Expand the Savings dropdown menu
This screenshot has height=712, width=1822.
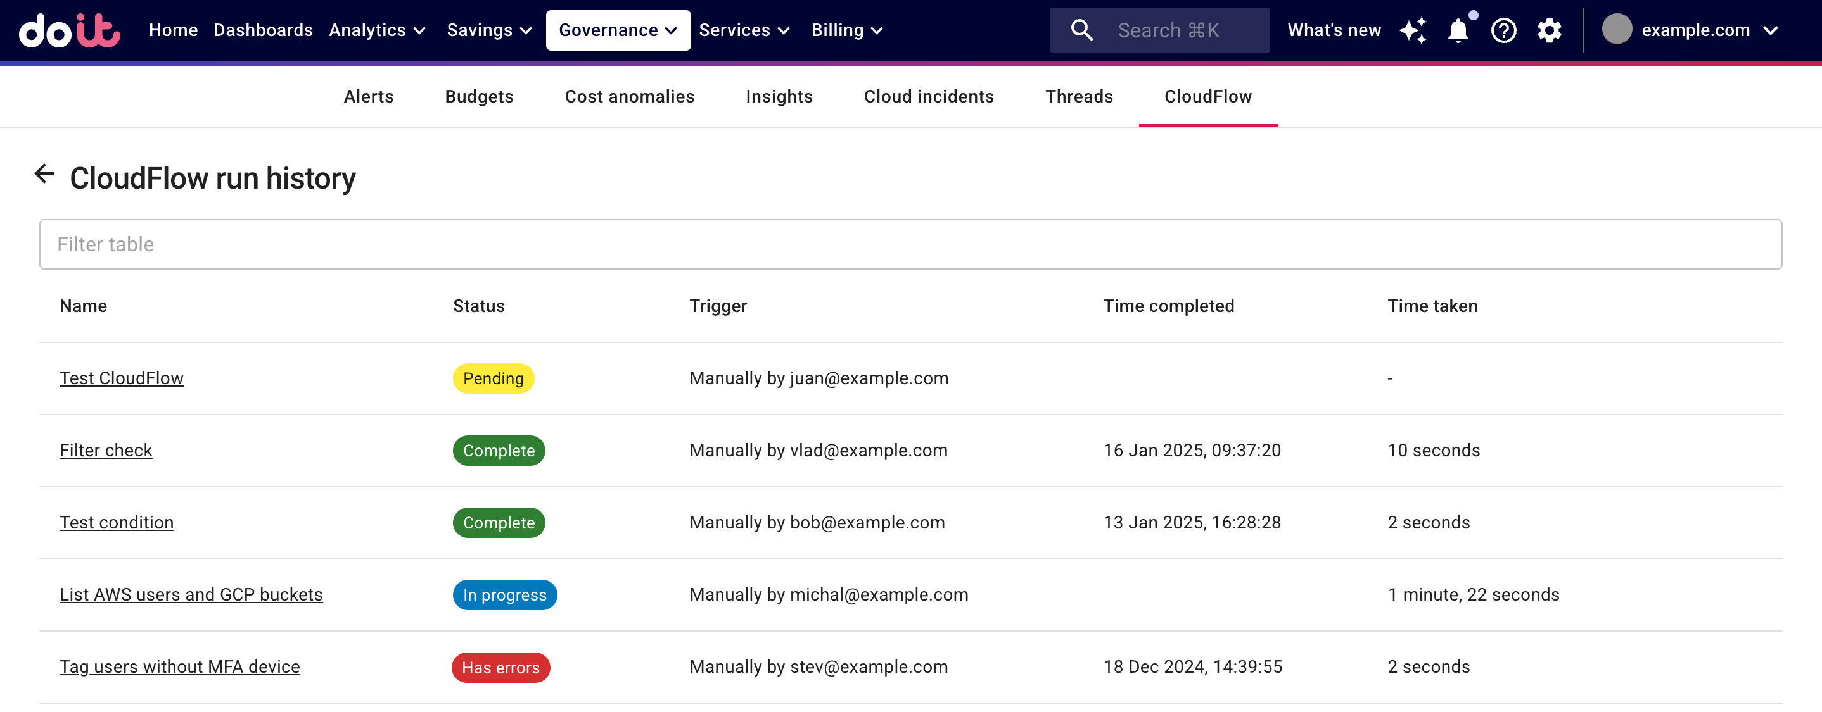pyautogui.click(x=487, y=29)
